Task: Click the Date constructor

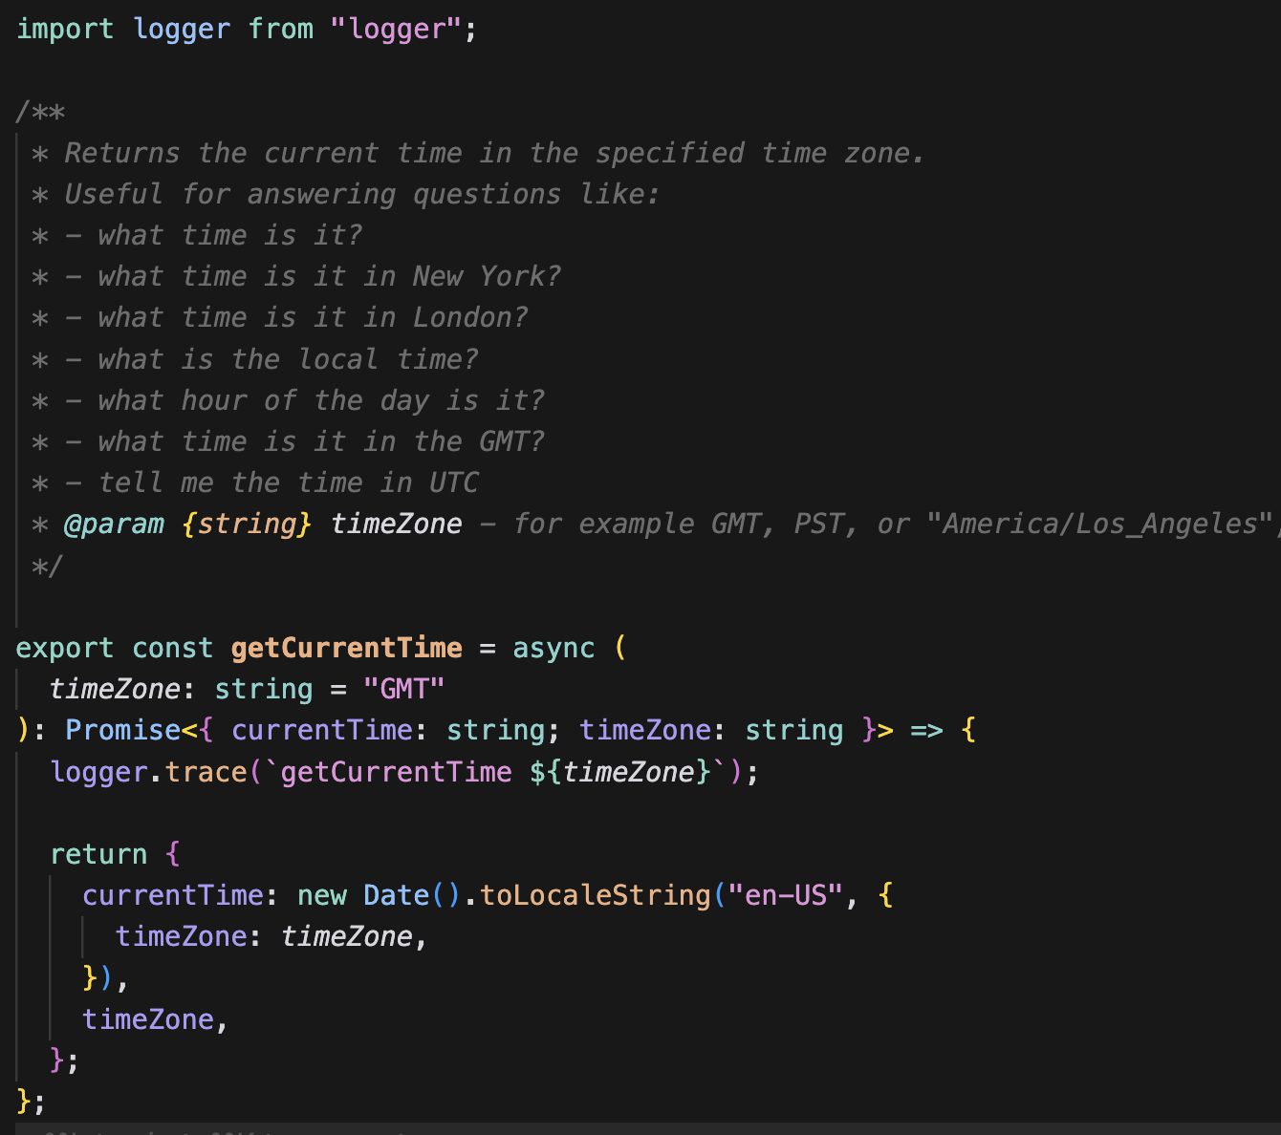Action: [396, 895]
